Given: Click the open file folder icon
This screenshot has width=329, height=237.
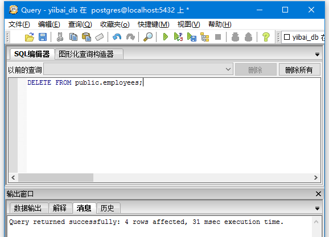Looking at the screenshot, I should (30, 38).
